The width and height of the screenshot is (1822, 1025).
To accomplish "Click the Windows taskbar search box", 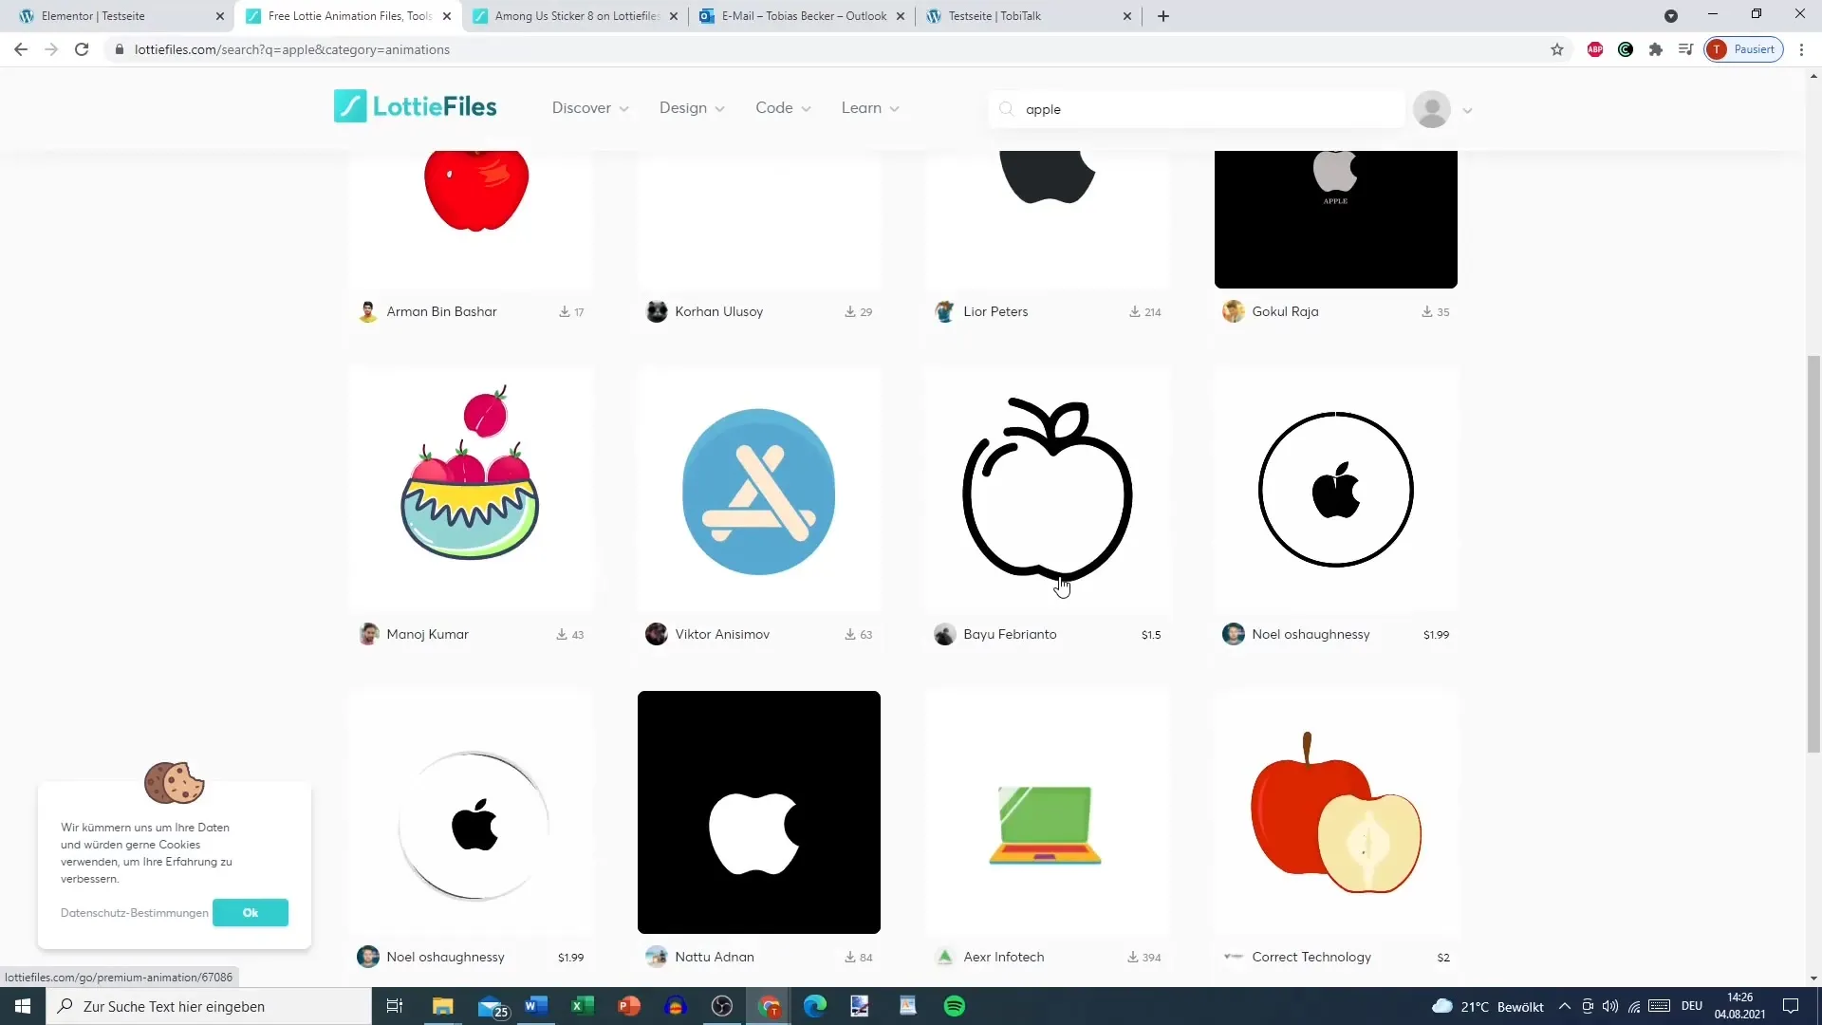I will point(209,1006).
